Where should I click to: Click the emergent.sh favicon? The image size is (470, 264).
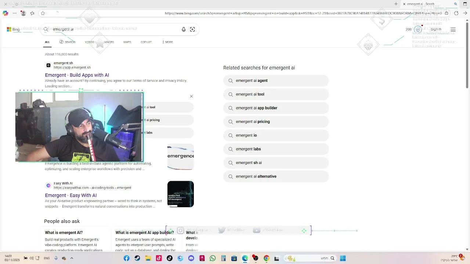(48, 65)
